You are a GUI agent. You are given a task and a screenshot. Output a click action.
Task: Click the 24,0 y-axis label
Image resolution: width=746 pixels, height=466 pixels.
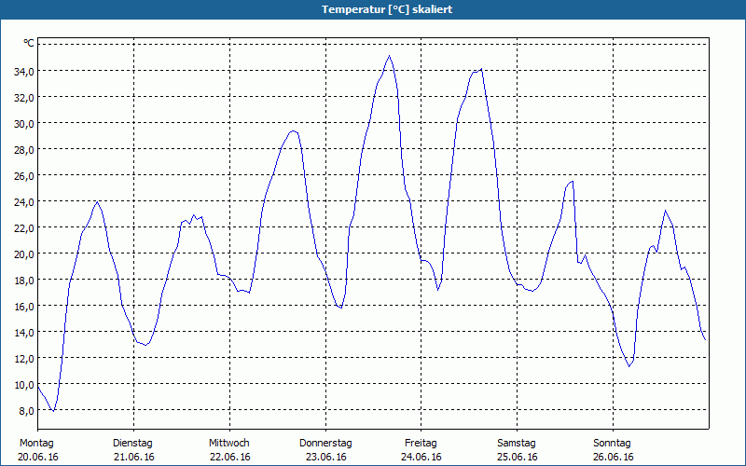point(24,202)
